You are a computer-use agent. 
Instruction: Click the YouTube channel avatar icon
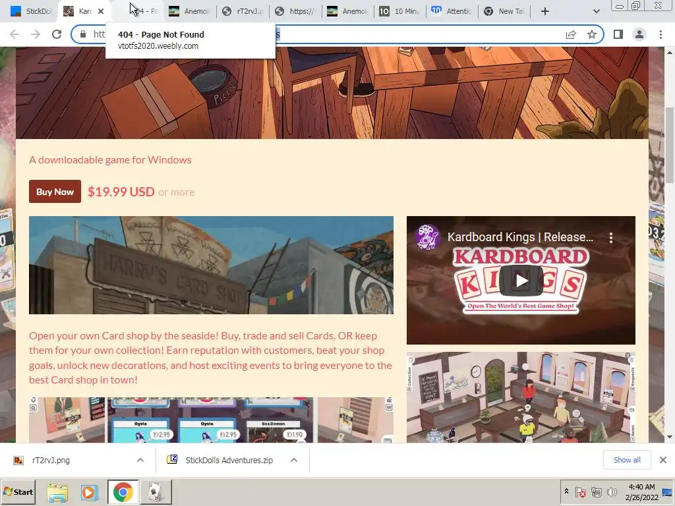428,237
